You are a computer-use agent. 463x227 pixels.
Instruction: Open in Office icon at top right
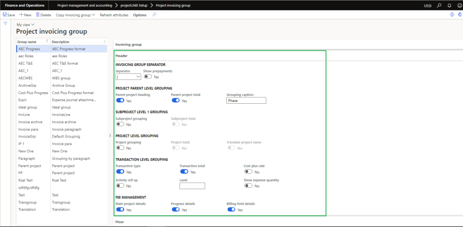click(x=460, y=14)
